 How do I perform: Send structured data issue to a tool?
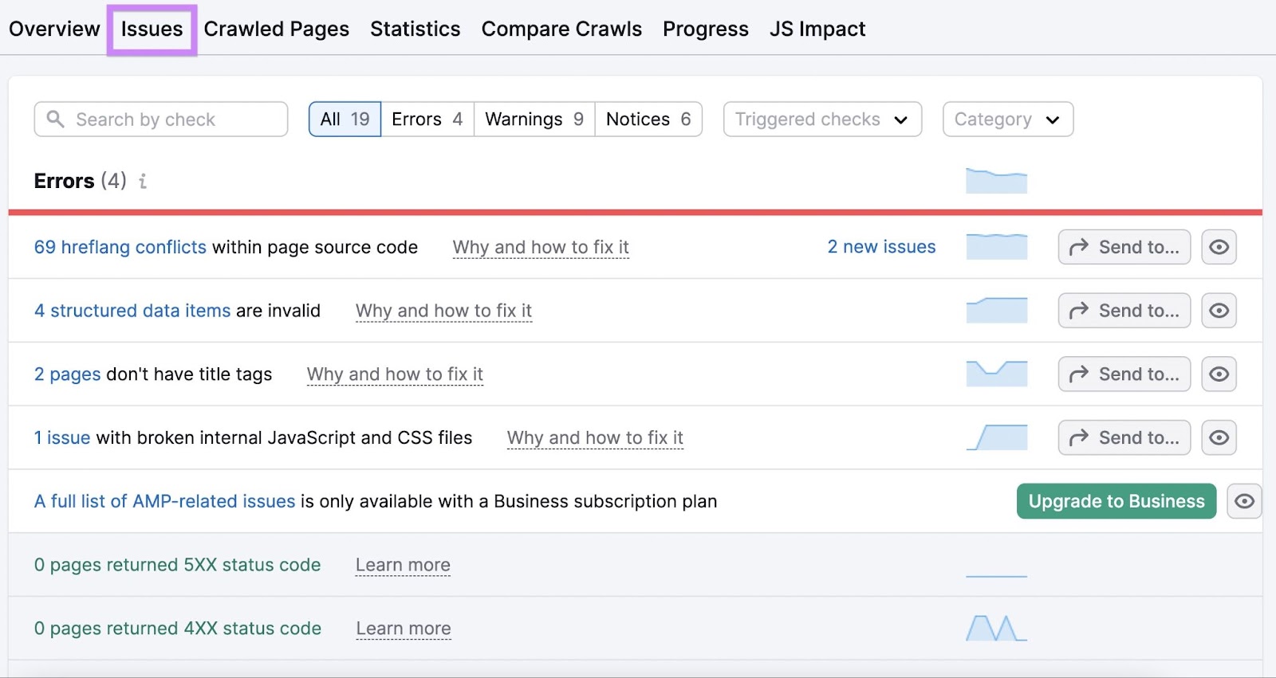[x=1124, y=311]
